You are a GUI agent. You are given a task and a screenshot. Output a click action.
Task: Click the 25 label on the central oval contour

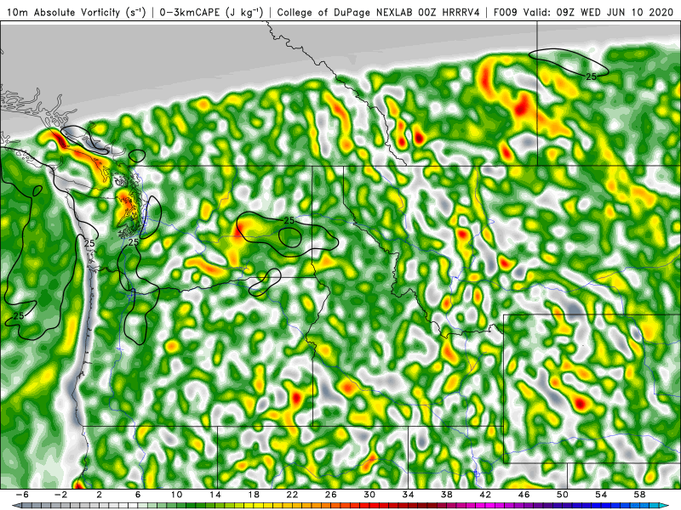pos(289,221)
